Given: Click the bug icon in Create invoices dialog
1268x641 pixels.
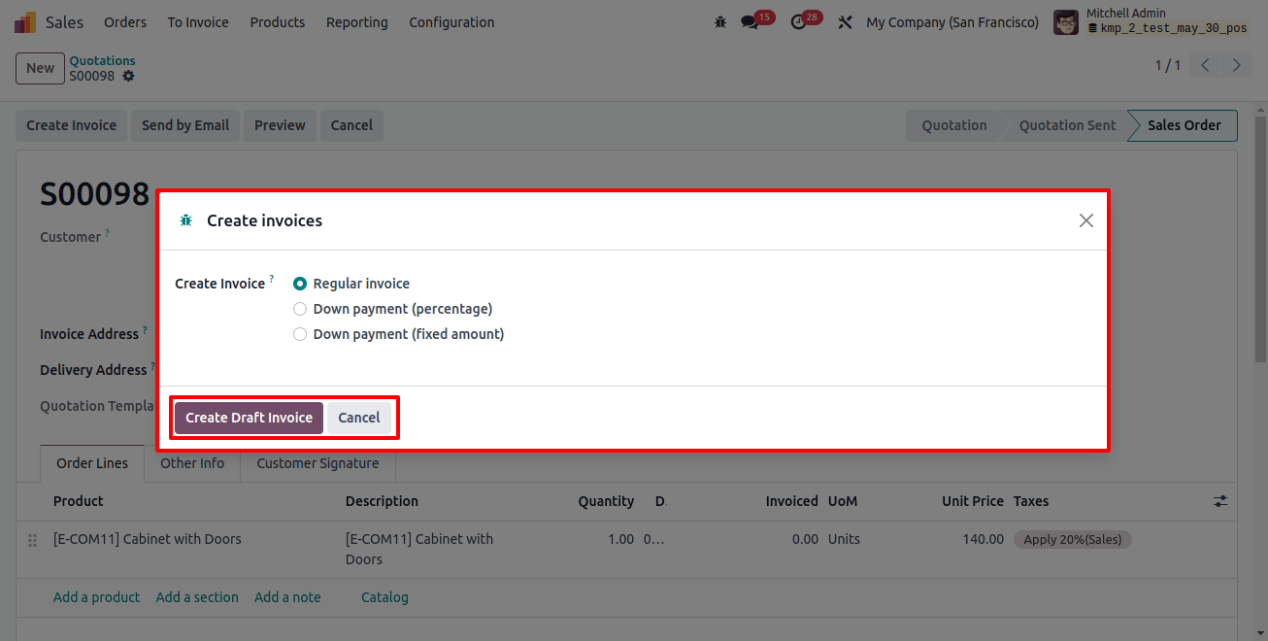Looking at the screenshot, I should 185,220.
